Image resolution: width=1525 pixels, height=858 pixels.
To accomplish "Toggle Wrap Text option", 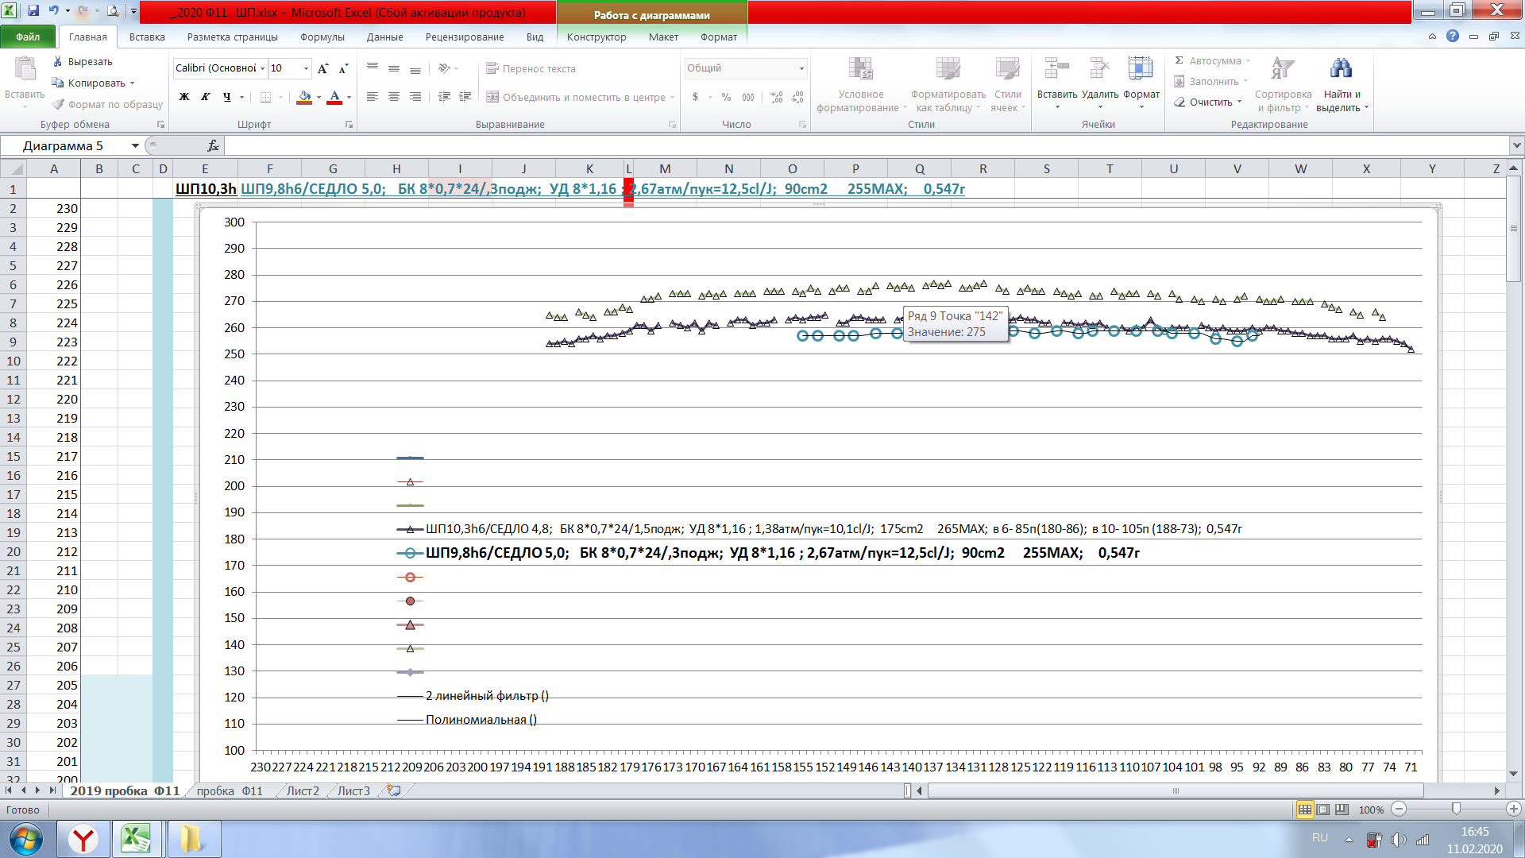I will (x=531, y=68).
